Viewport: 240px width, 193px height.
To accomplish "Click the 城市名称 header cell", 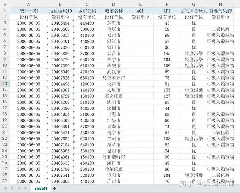I will [x=114, y=11].
